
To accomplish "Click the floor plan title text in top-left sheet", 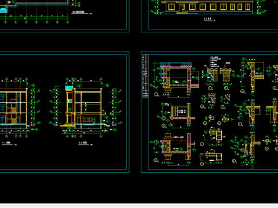I will coord(78,12).
